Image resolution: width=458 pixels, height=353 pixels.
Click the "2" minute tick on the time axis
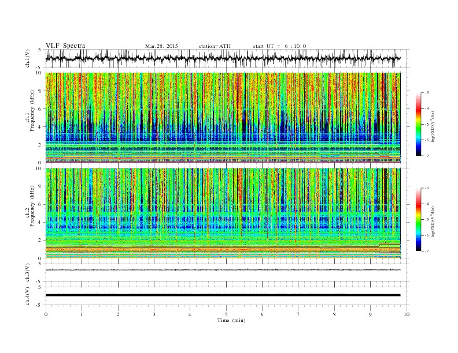coord(118,314)
